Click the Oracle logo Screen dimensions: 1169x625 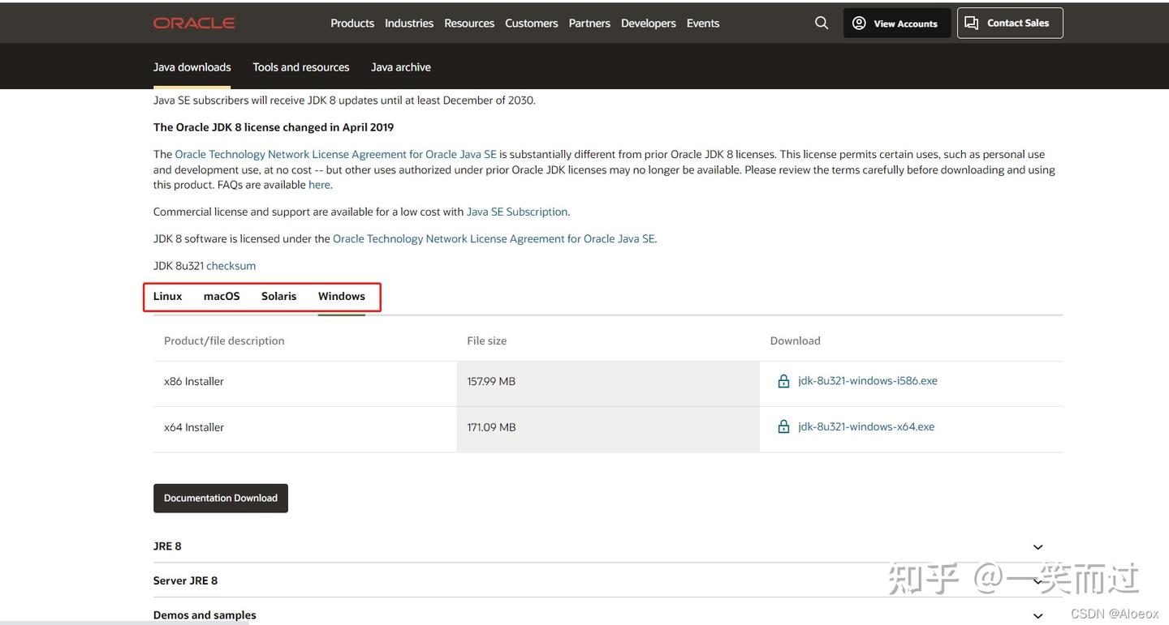[x=193, y=22]
